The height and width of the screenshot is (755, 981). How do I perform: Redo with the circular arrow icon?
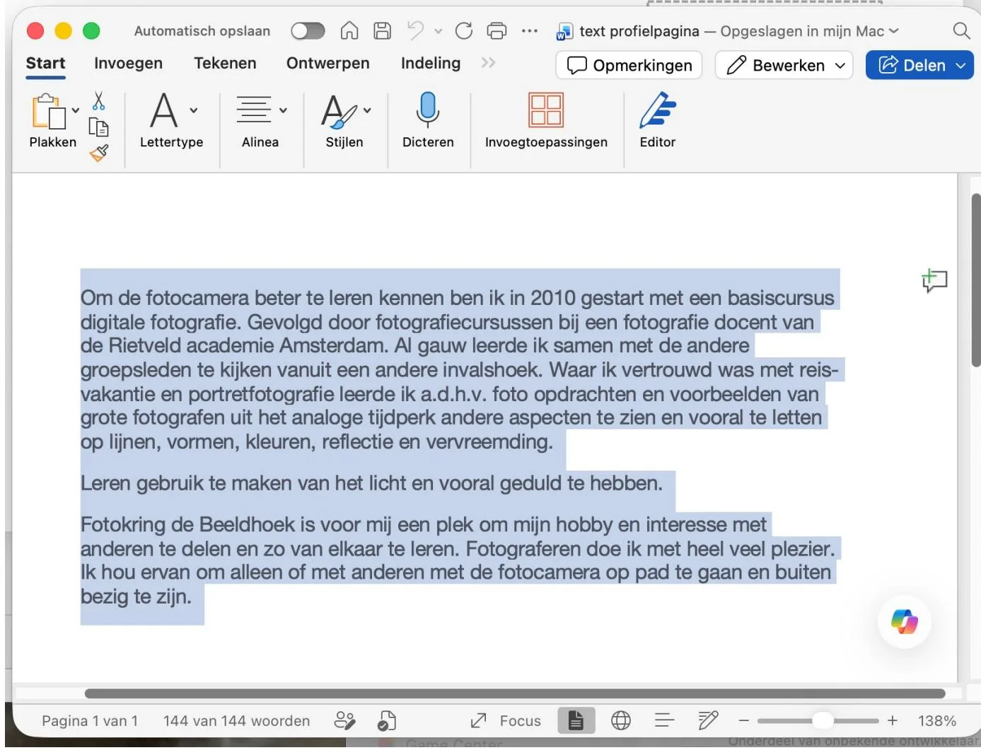click(464, 30)
